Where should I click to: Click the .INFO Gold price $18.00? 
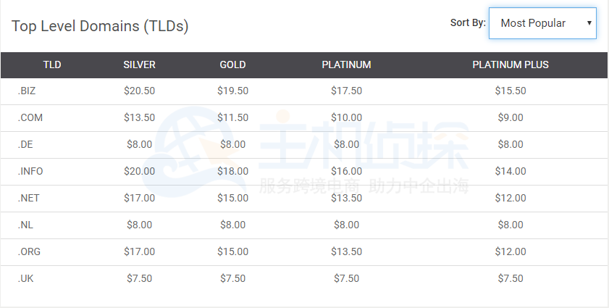click(232, 171)
